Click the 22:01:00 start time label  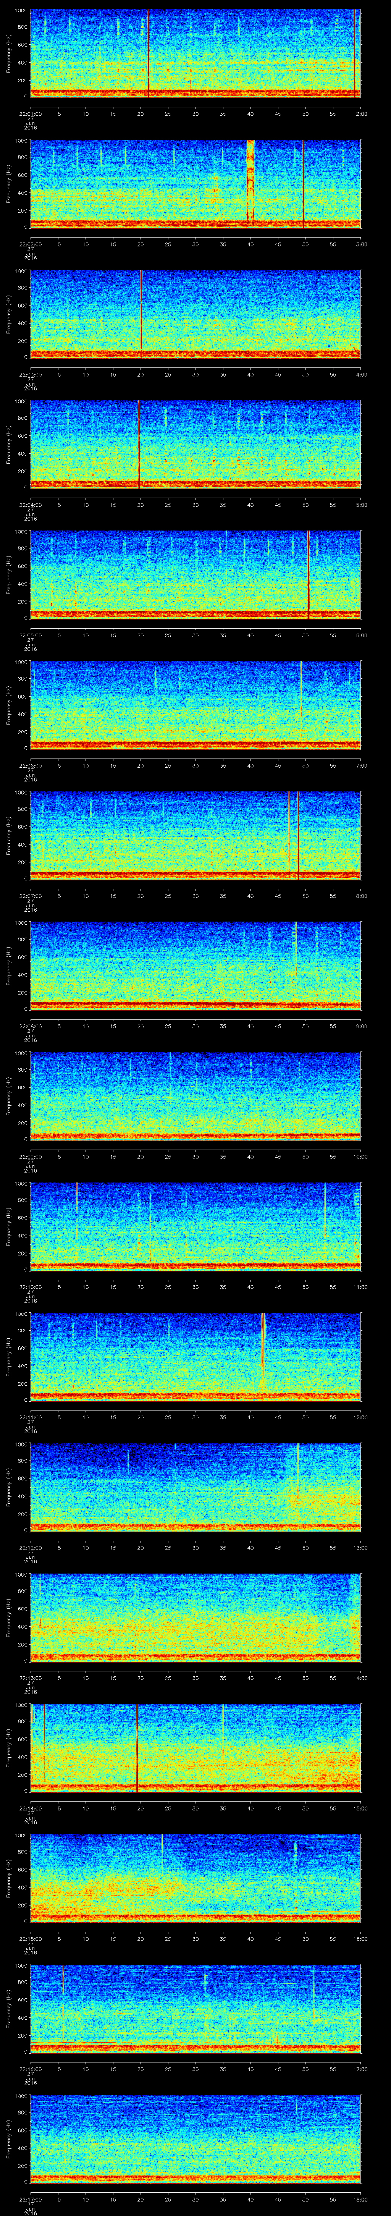click(x=30, y=113)
